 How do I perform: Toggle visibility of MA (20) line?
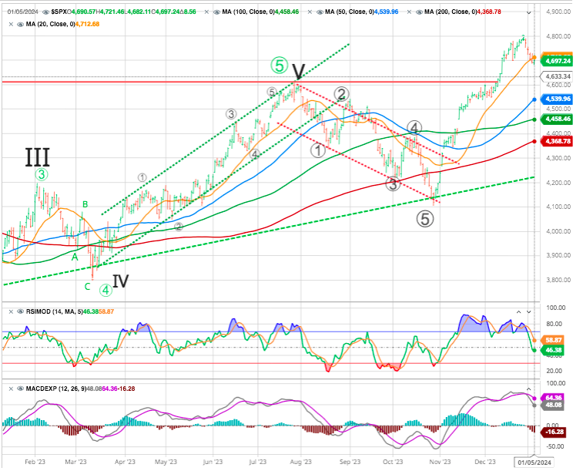pyautogui.click(x=18, y=25)
